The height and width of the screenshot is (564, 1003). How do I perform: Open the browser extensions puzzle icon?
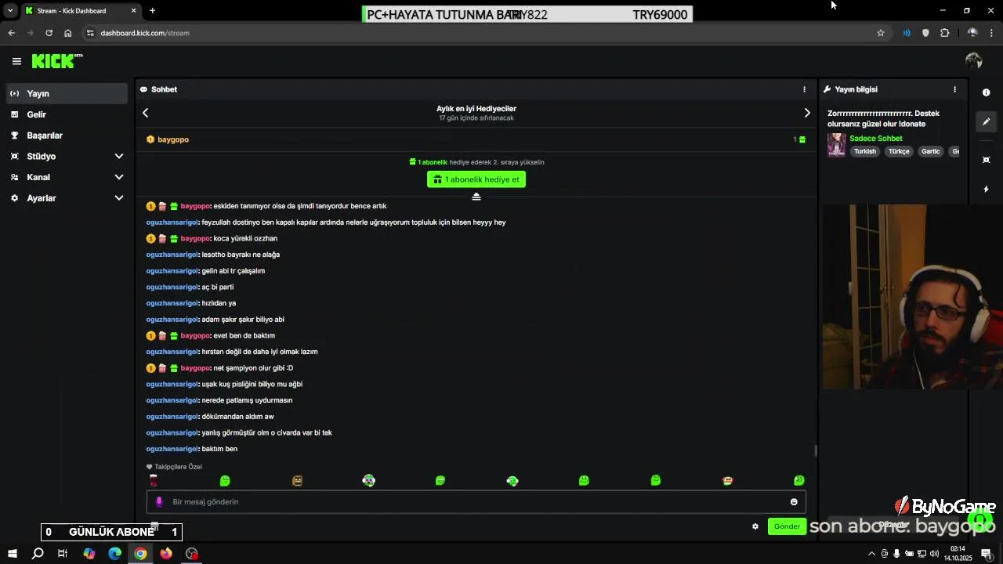(944, 33)
